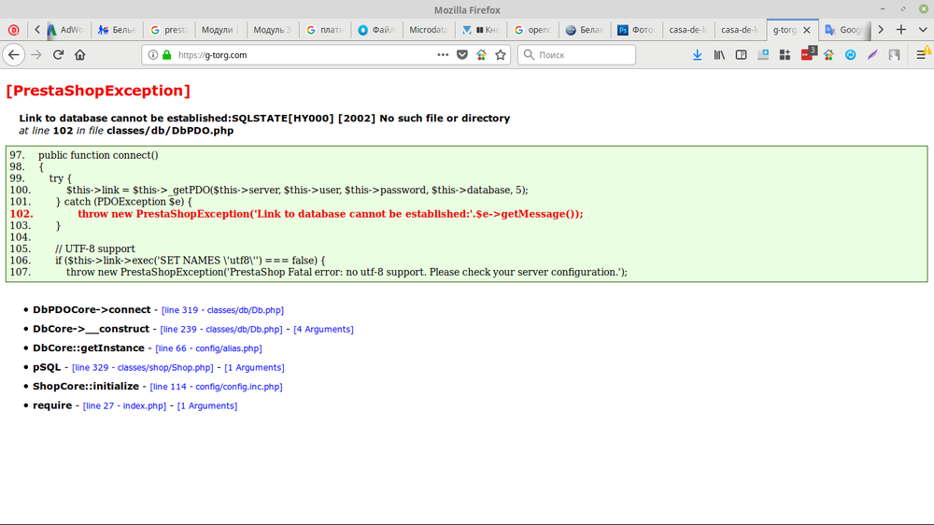Switch to the Фото Photoshop tab

coord(635,30)
